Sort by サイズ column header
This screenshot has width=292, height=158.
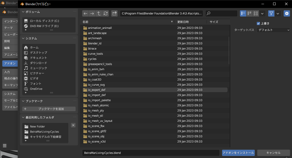click(x=218, y=22)
